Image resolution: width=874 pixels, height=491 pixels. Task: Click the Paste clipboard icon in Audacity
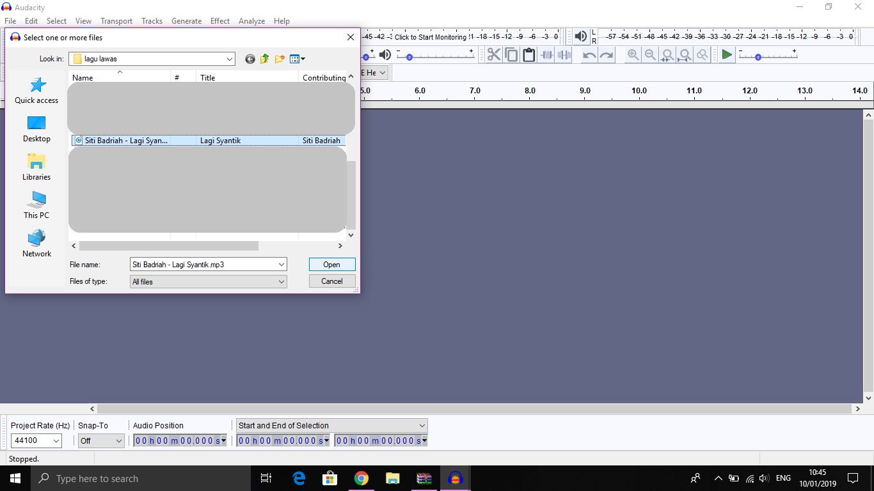tap(528, 55)
